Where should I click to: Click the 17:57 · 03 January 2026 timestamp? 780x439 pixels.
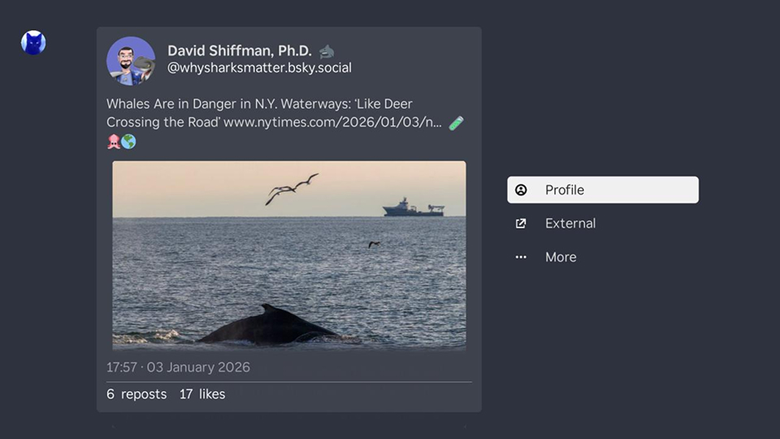[x=178, y=367]
